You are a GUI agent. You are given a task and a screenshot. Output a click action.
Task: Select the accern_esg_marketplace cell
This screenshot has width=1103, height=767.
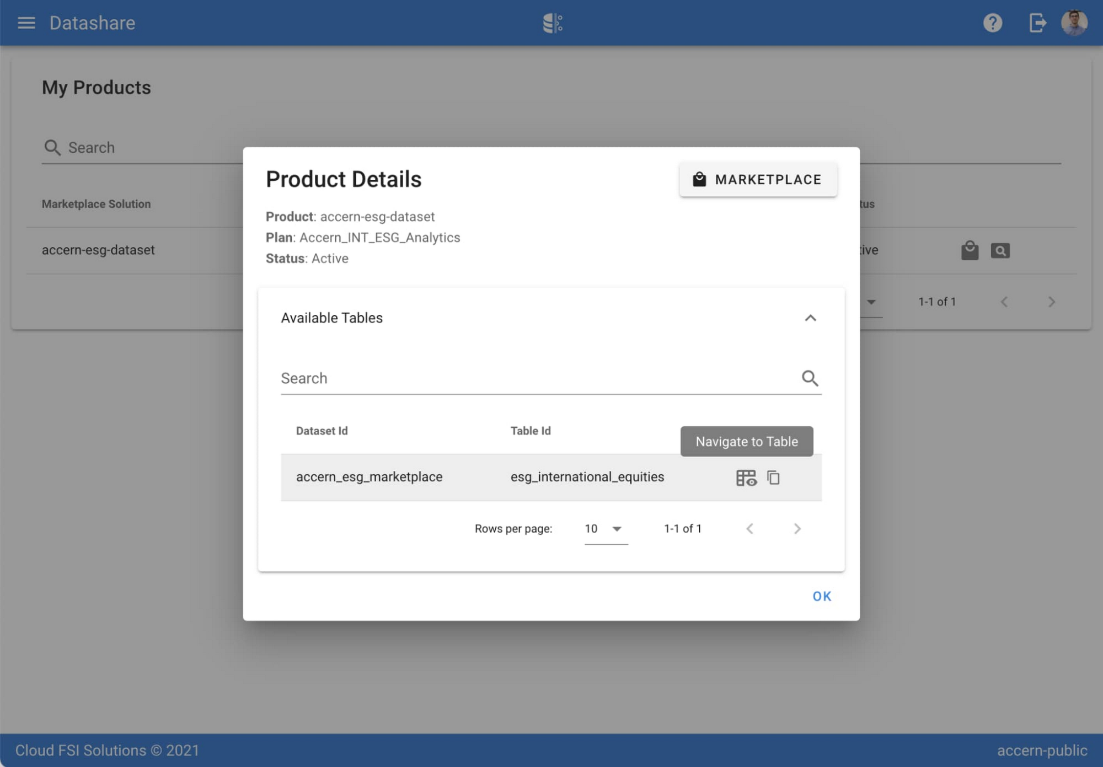(369, 477)
